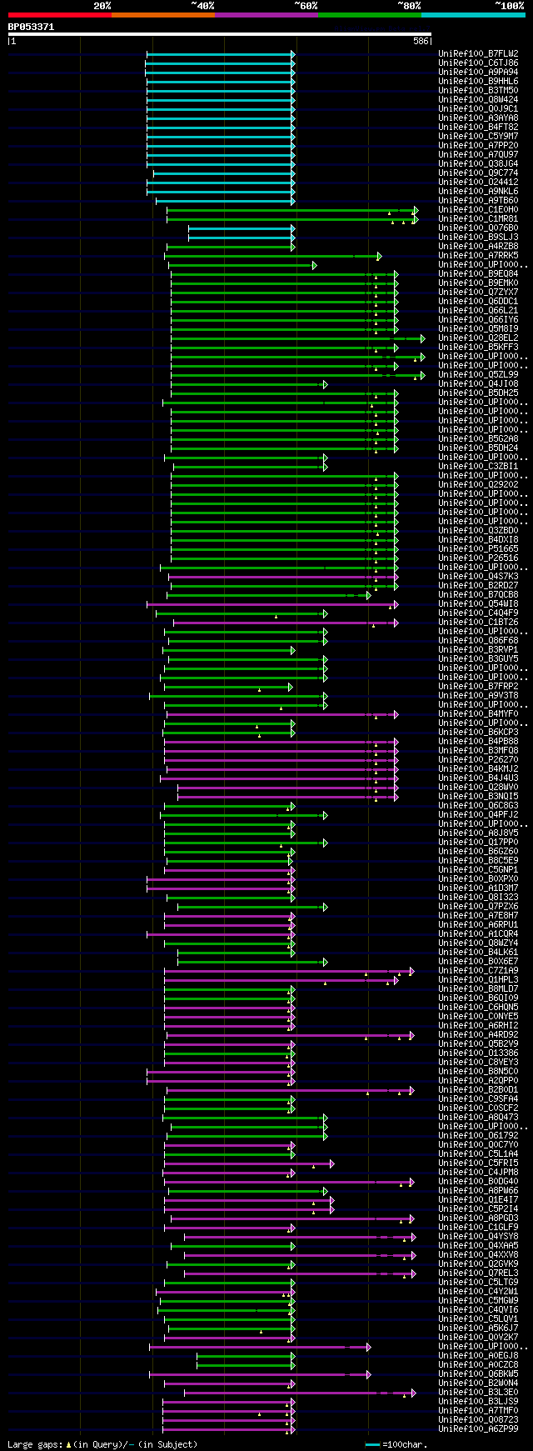Click the cyan ~100% identity legend segment
The image size is (533, 1451).
pyautogui.click(x=473, y=15)
